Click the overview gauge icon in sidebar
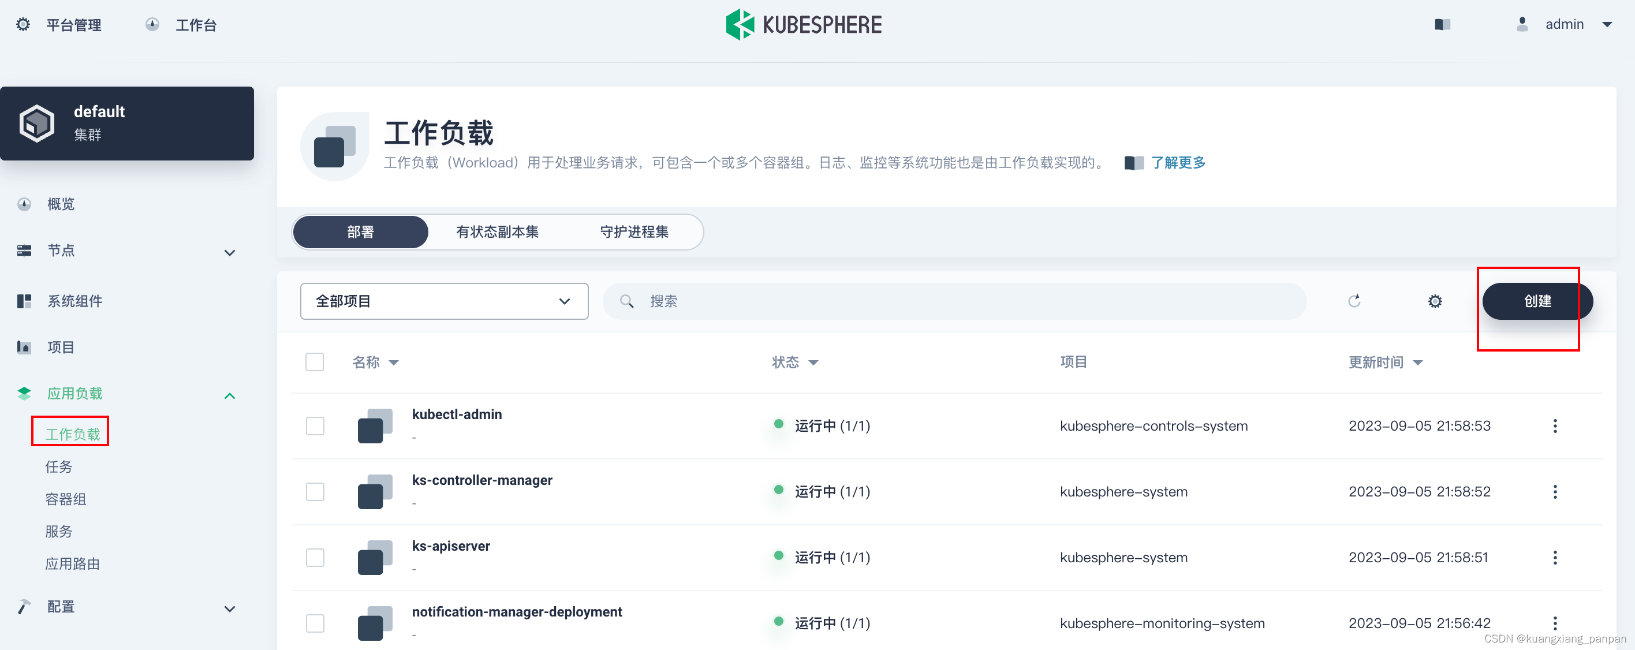Image resolution: width=1635 pixels, height=650 pixels. point(24,204)
